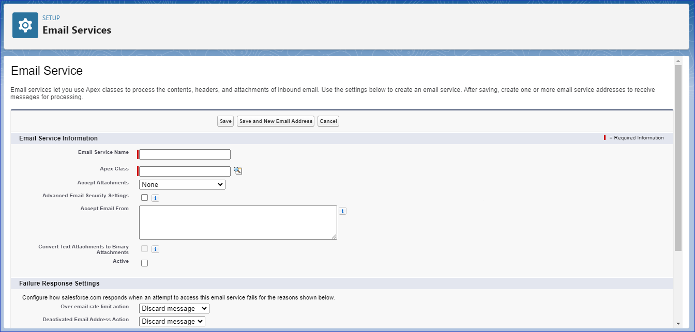Click the Setup gear icon in header
Image resolution: width=695 pixels, height=332 pixels.
pyautogui.click(x=25, y=25)
